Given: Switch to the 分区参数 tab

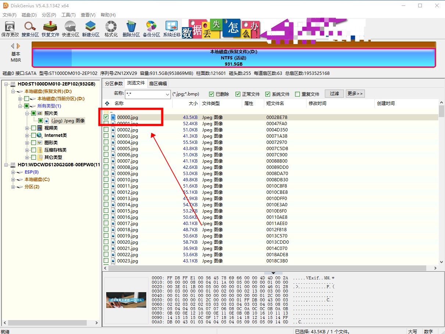Looking at the screenshot, I should pyautogui.click(x=114, y=83).
